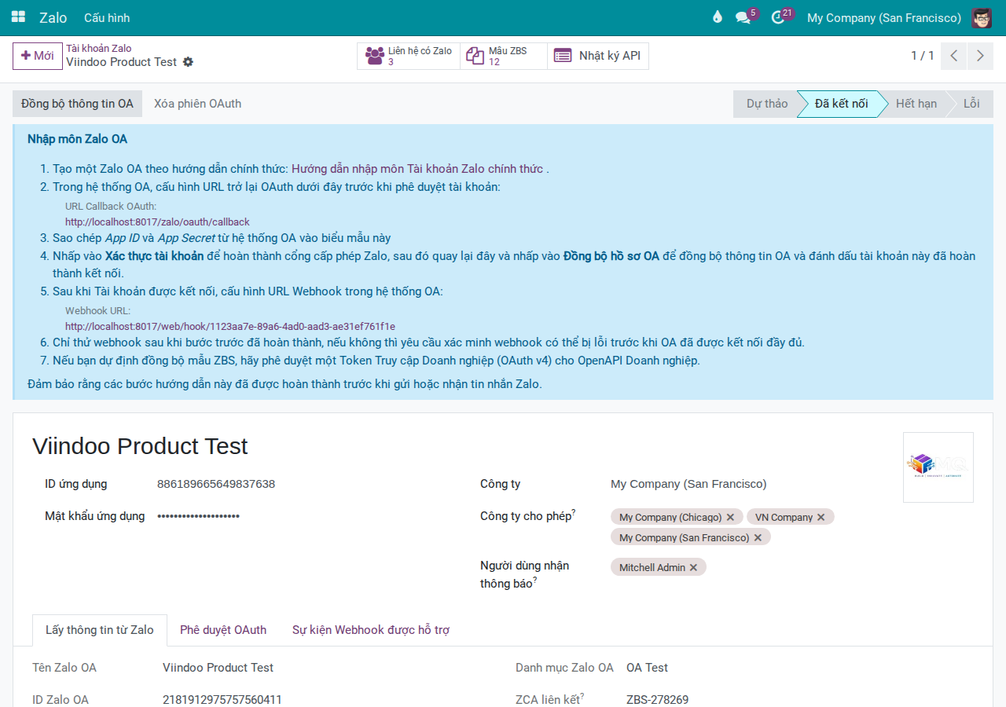Click Tên Zalo OA value Viindoo Product Test
This screenshot has width=1006, height=707.
tap(218, 668)
